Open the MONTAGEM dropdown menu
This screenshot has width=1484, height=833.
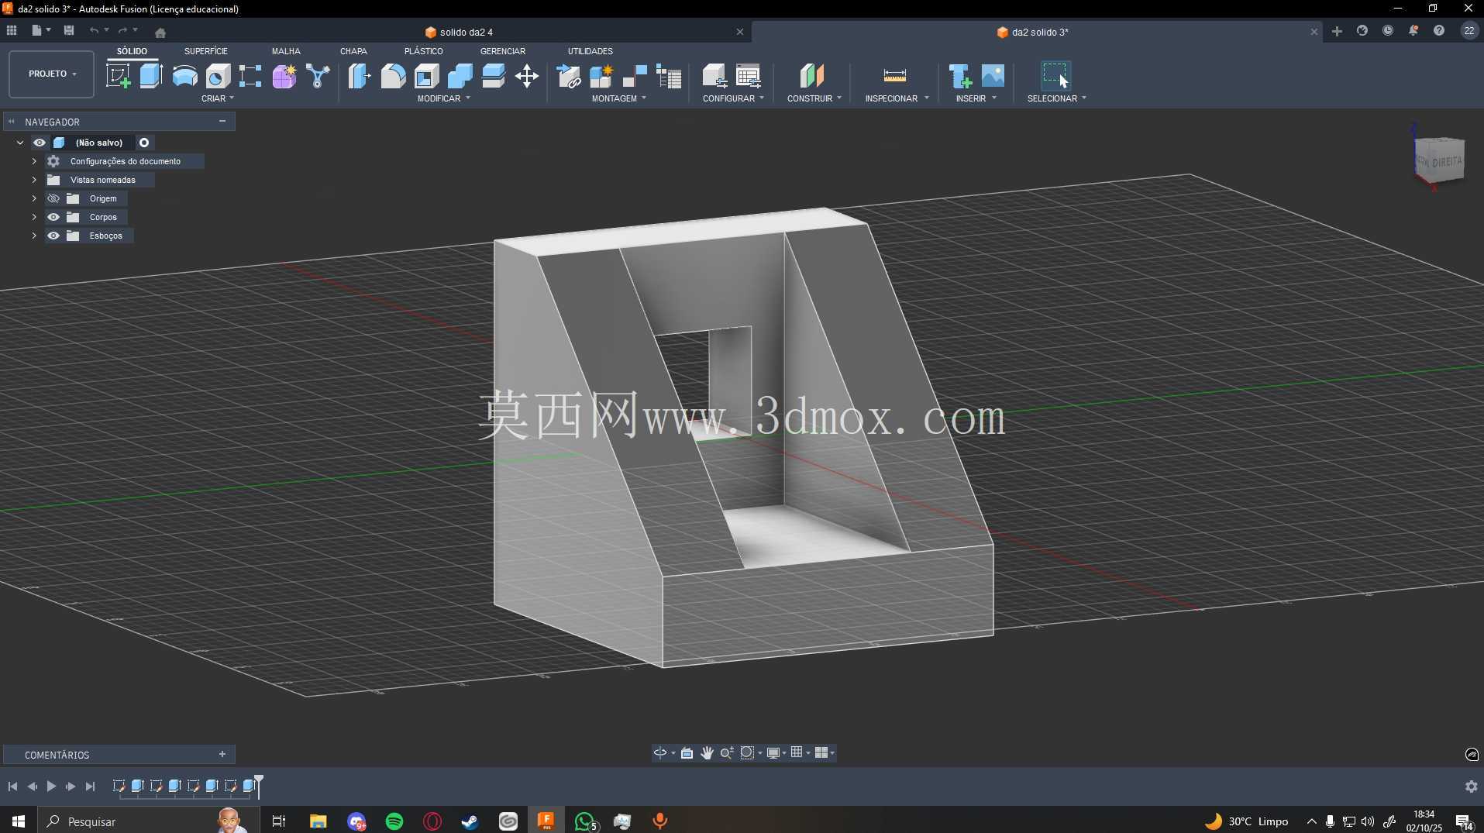(x=618, y=98)
